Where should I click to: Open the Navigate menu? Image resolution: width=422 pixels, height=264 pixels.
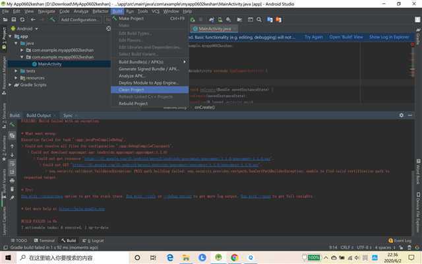(x=47, y=11)
